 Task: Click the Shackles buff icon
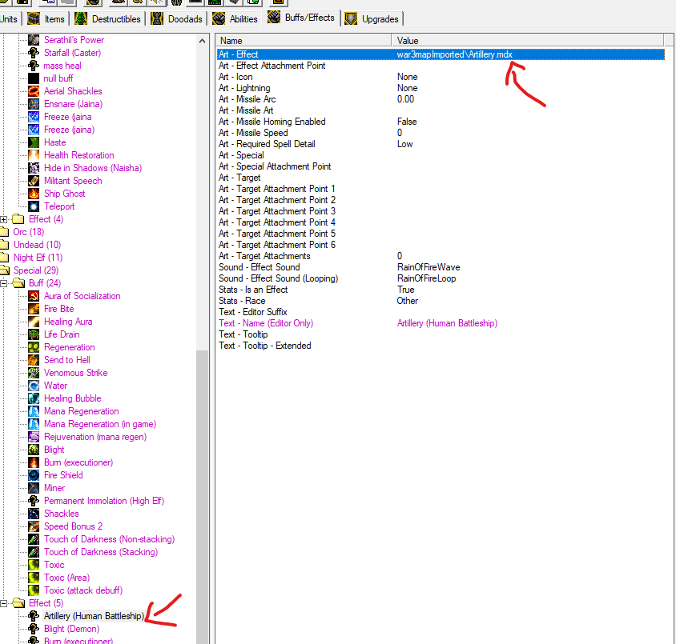tap(34, 514)
